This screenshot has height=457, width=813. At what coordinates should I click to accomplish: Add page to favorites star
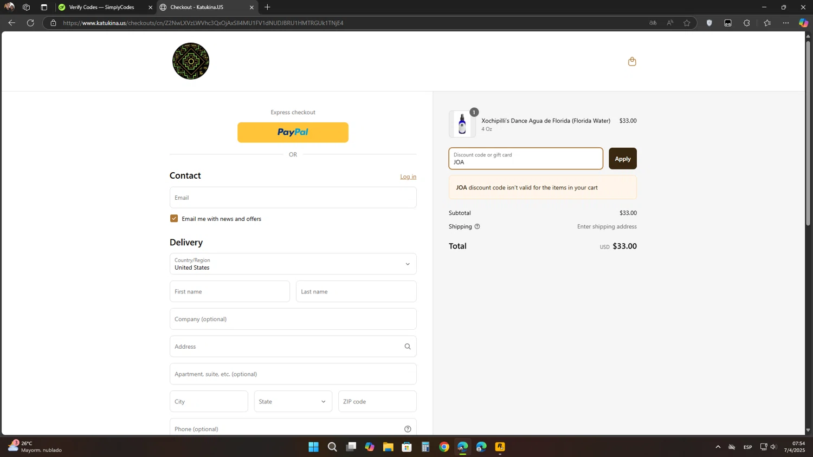[687, 23]
